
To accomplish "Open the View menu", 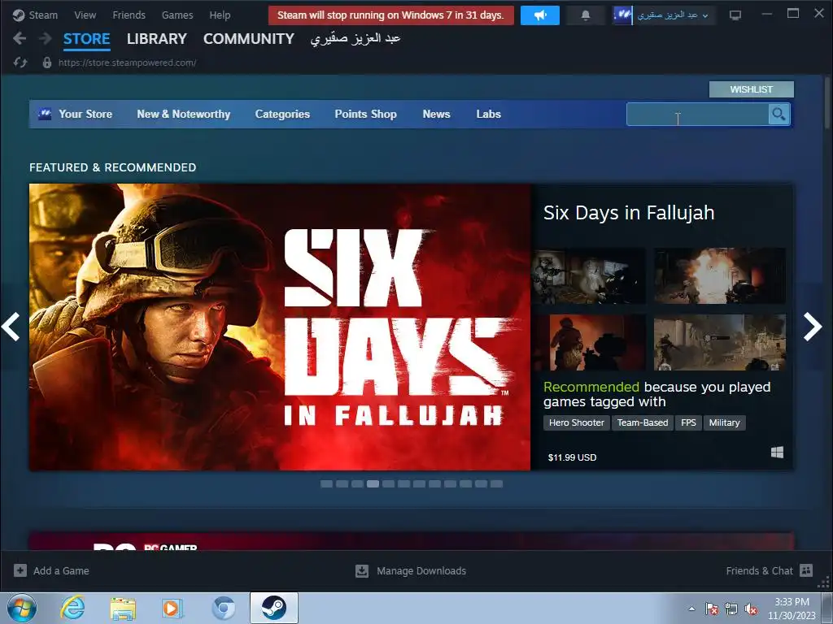I will pyautogui.click(x=85, y=15).
